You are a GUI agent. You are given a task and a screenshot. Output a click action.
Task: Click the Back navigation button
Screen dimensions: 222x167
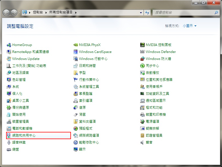(x=6, y=13)
